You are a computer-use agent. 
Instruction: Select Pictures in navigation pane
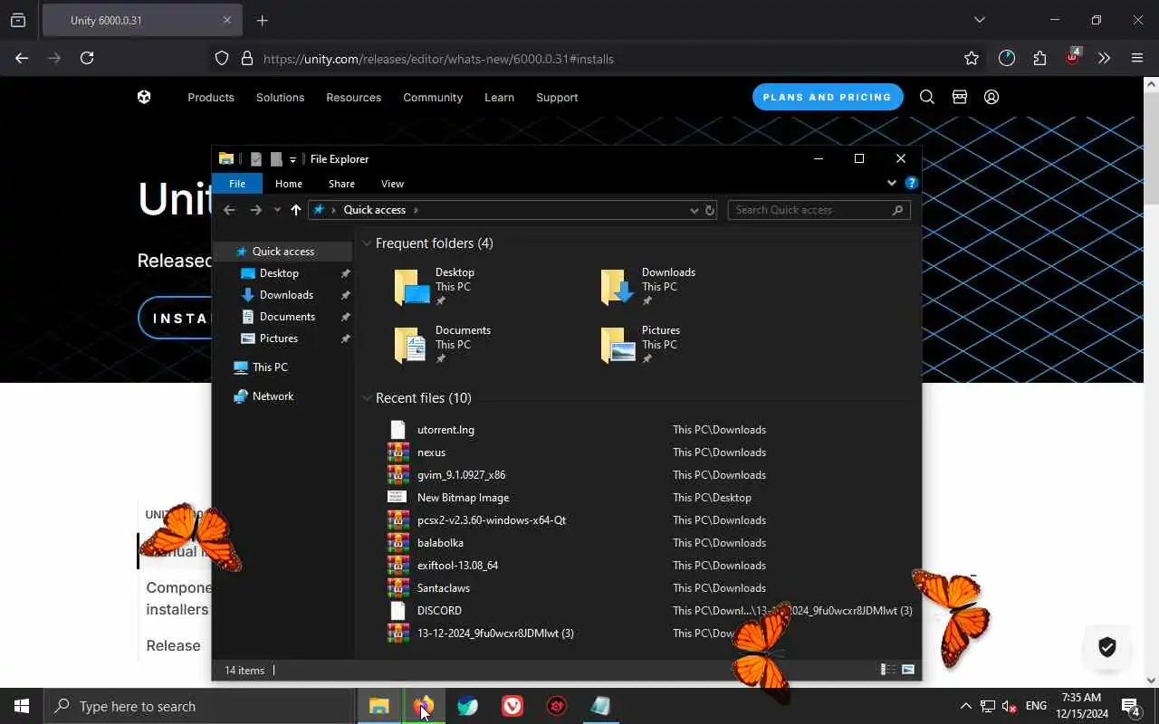coord(278,338)
